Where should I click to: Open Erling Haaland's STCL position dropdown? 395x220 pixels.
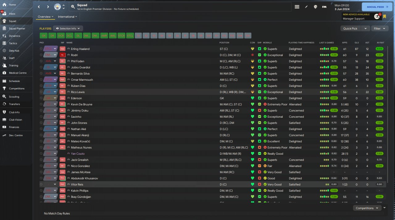coord(51,49)
